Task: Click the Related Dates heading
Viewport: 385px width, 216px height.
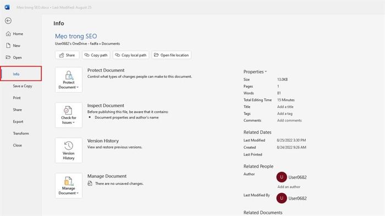Action: click(x=257, y=132)
